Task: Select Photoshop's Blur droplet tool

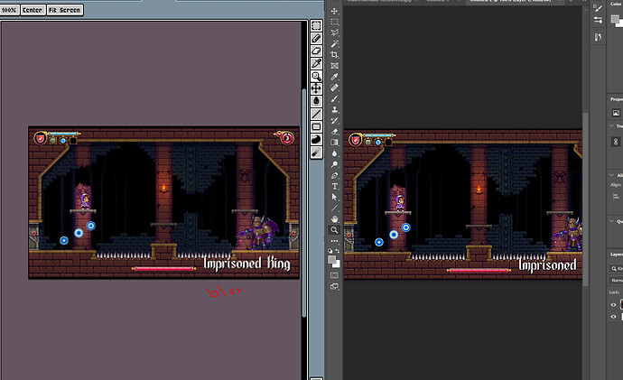Action: tap(335, 153)
